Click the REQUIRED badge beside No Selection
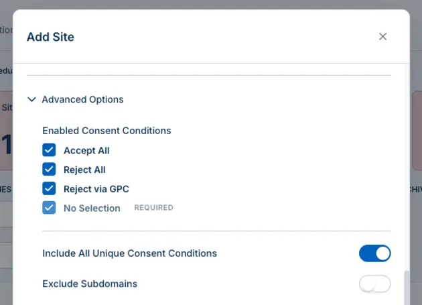 153,208
